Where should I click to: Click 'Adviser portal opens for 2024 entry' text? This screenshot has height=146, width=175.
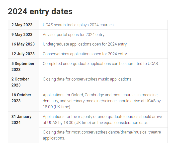click(74, 34)
